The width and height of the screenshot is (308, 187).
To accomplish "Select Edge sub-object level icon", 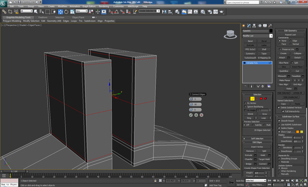I will click(252, 98).
